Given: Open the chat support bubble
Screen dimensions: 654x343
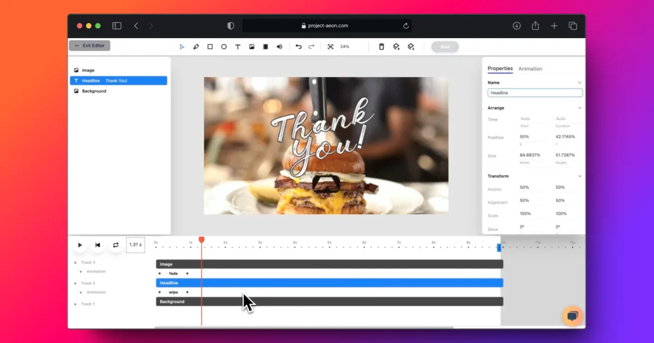Looking at the screenshot, I should (x=572, y=316).
